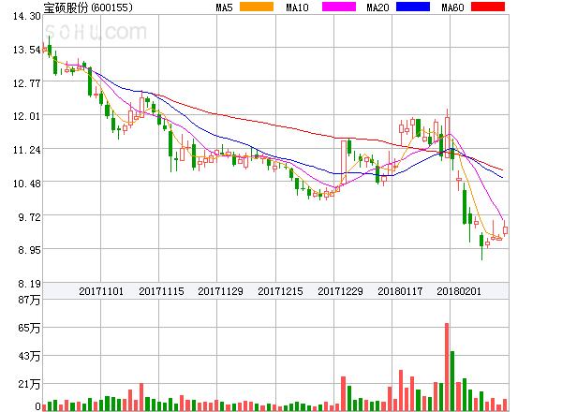Click the magenta MA10 legend swatch

(x=334, y=7)
